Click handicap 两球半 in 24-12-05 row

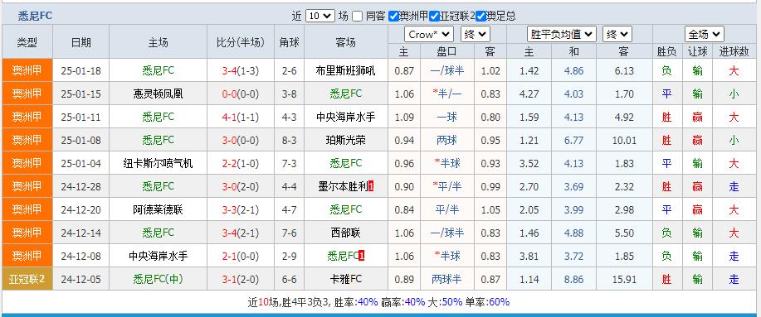[447, 279]
